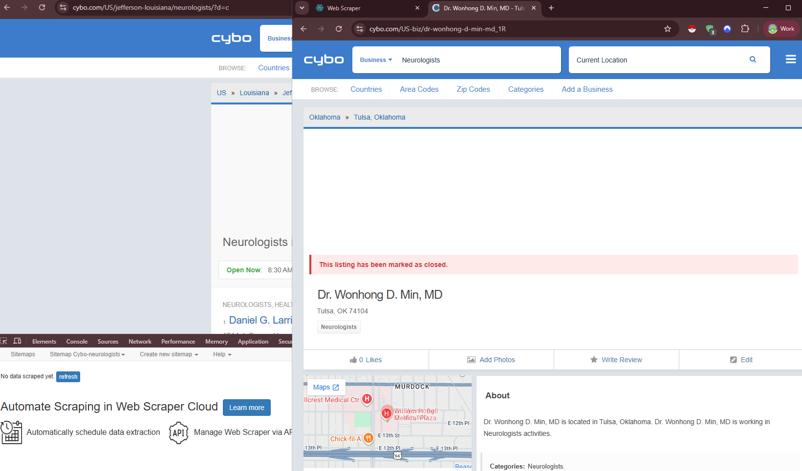This screenshot has width=802, height=471.
Task: Open the Categories browse link
Action: tap(526, 89)
